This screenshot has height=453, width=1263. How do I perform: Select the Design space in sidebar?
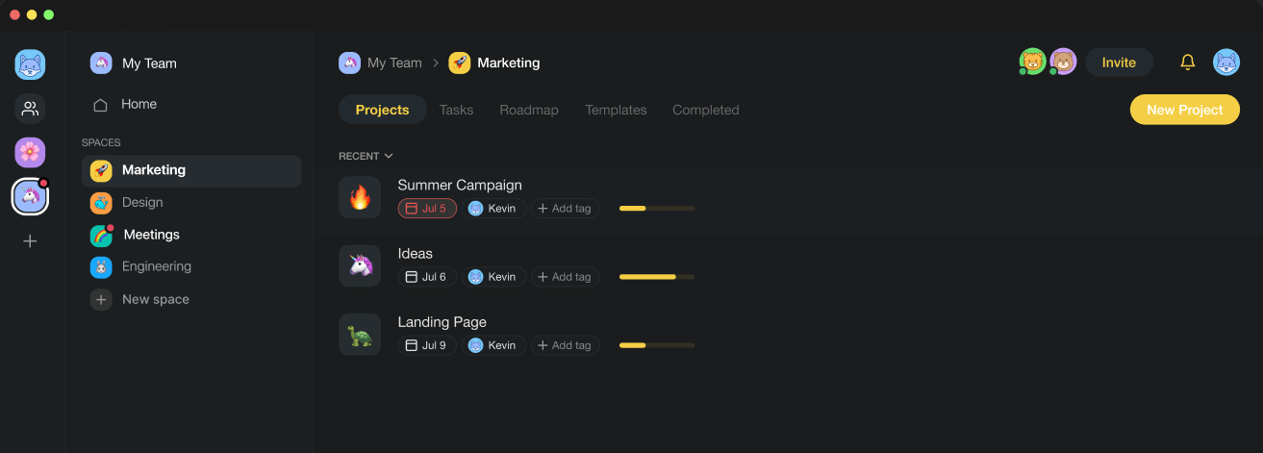coord(142,203)
